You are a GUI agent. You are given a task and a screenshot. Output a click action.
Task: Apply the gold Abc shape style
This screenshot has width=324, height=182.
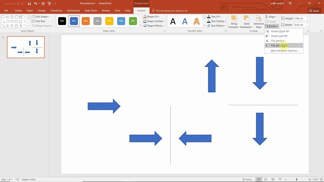point(109,21)
